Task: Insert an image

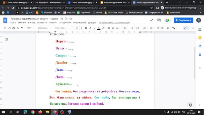Action: [x=118, y=28]
